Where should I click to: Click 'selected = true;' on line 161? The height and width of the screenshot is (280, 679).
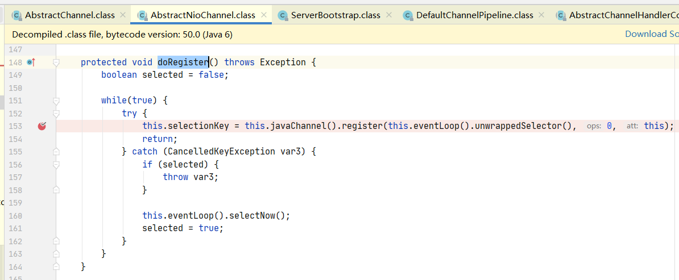tap(183, 228)
